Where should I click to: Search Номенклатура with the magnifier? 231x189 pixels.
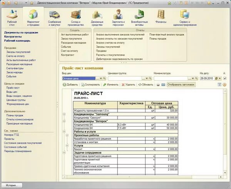(x=196, y=78)
